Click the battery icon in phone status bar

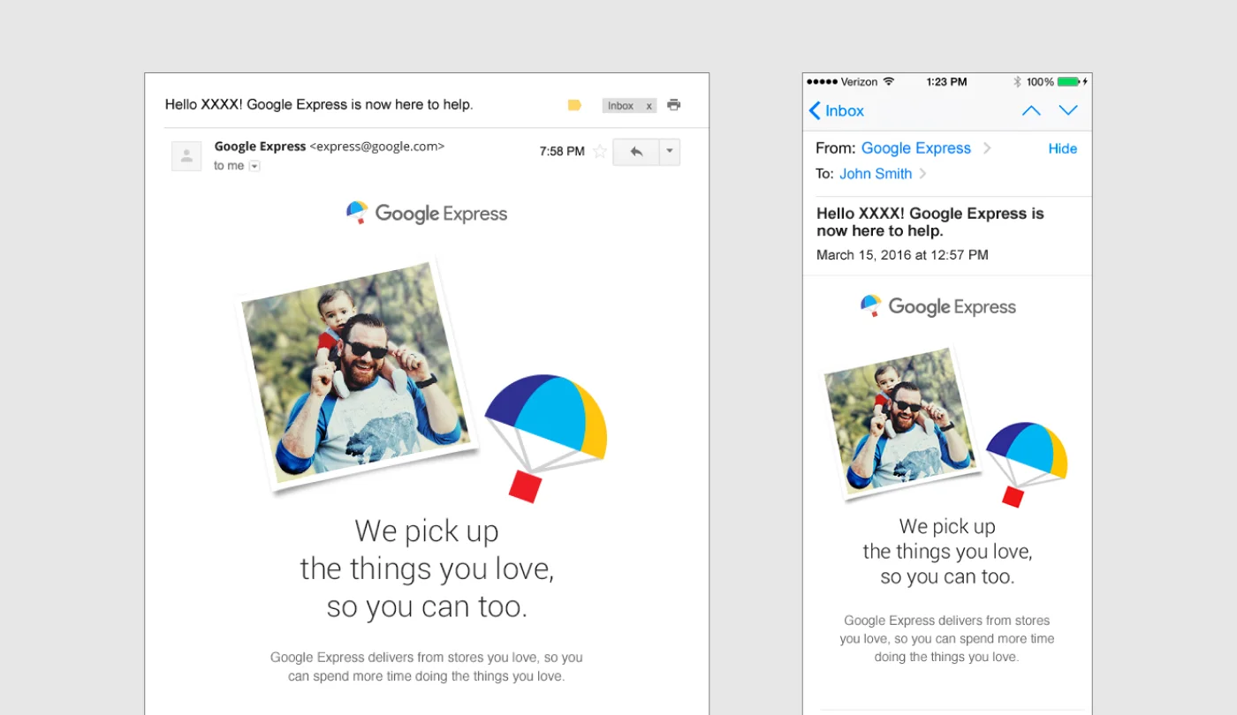(x=1069, y=81)
